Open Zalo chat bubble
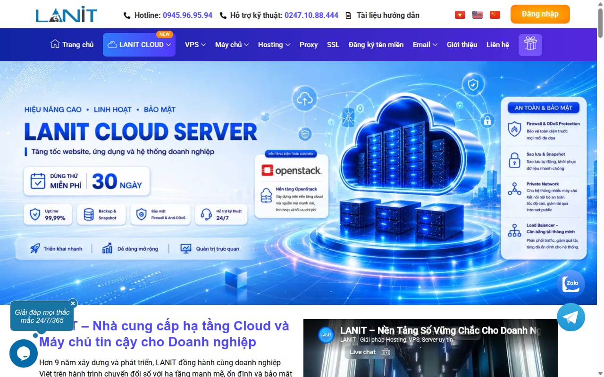This screenshot has width=604, height=377. 571,284
